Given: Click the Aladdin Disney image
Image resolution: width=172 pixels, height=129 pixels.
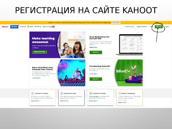Looking at the screenshot, I should (x=71, y=73).
